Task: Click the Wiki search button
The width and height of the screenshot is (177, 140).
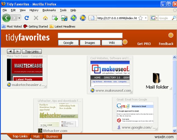Action: pos(112,43)
